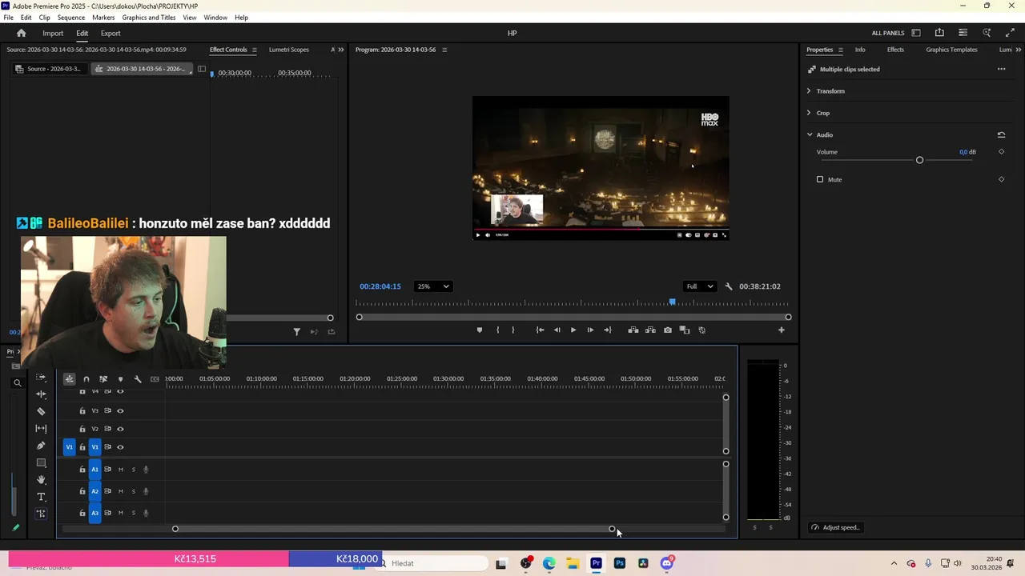Switch to the Effects tab
Screen dimensions: 1025x576
pos(895,50)
